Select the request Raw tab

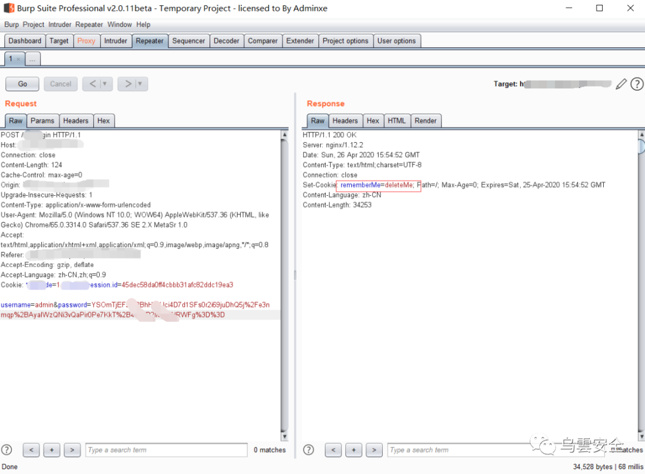click(x=16, y=121)
